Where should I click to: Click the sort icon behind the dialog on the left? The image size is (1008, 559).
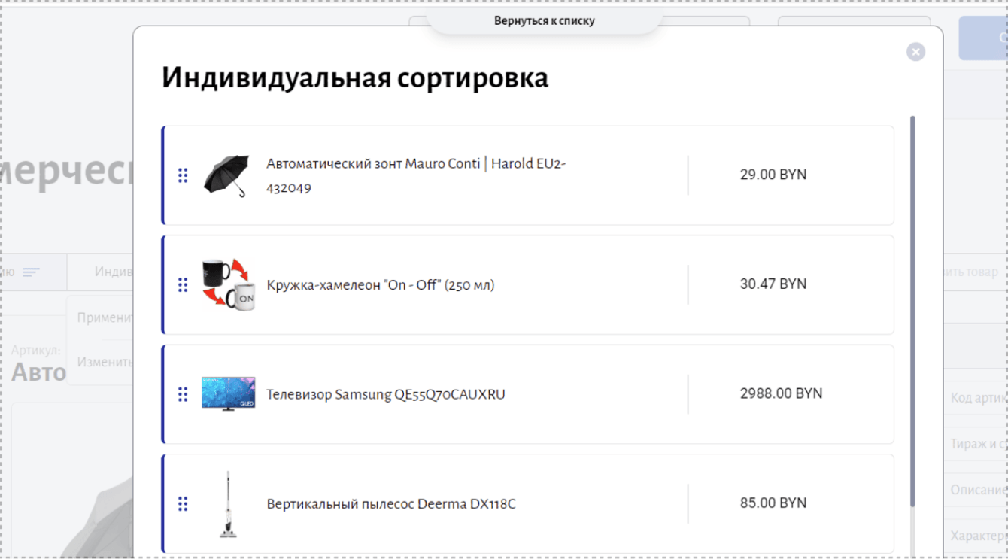[x=31, y=272]
